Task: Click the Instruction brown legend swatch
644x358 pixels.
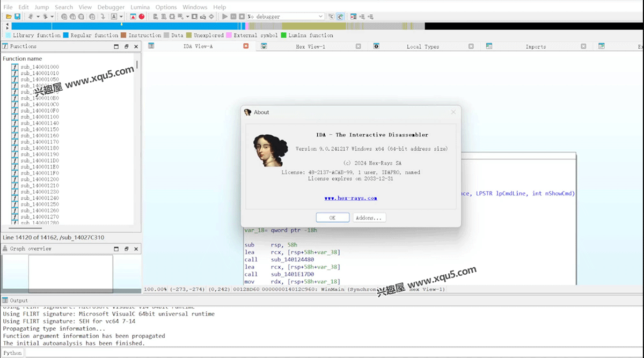Action: click(123, 35)
